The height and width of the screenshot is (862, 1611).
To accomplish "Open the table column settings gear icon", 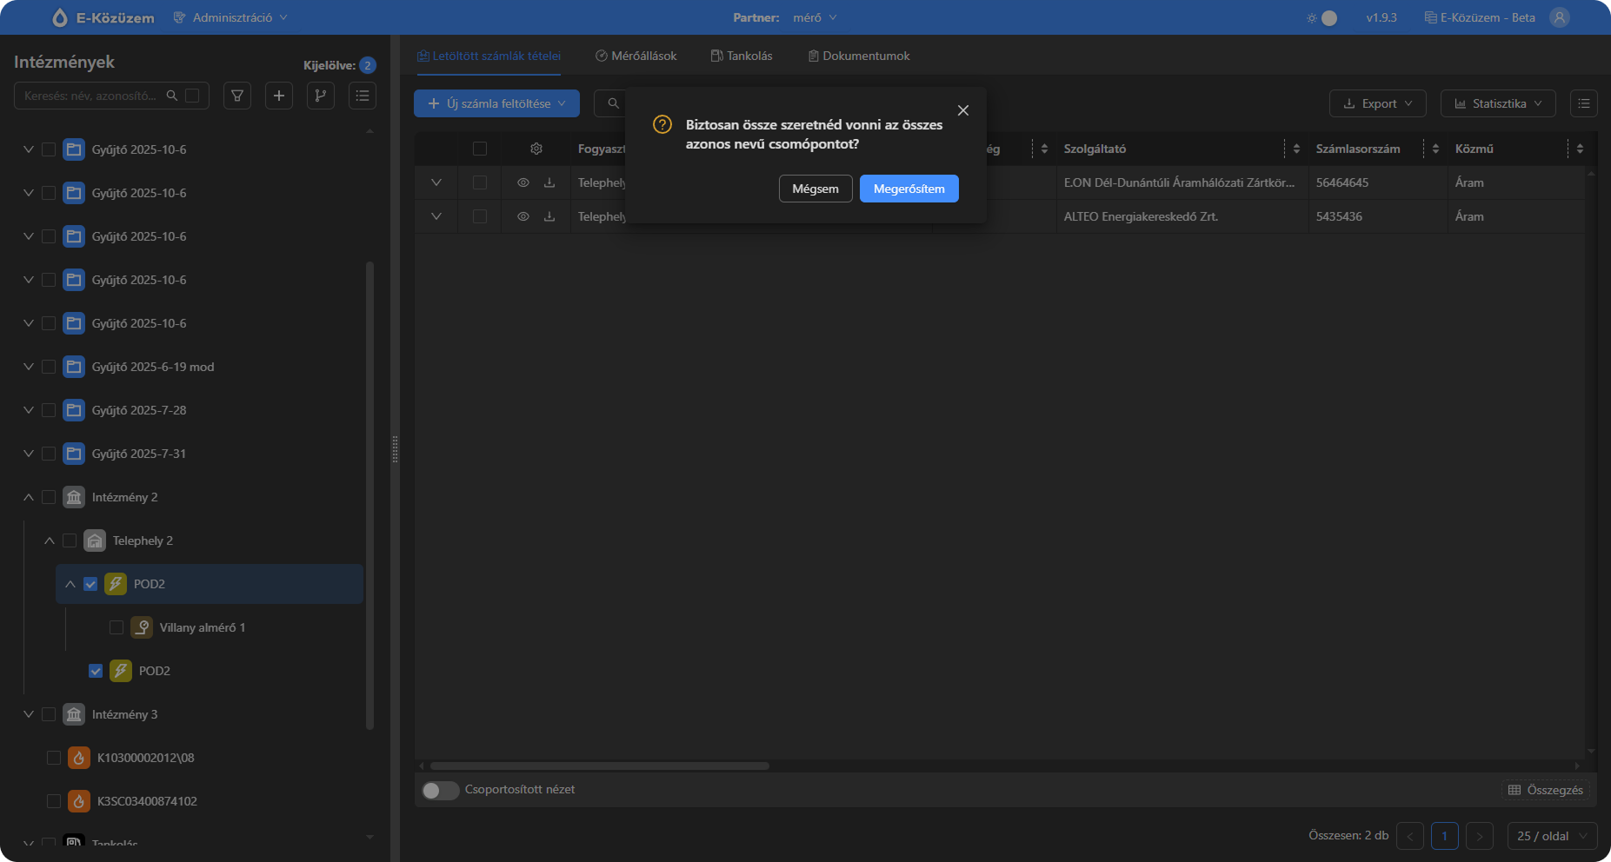I will click(x=536, y=149).
